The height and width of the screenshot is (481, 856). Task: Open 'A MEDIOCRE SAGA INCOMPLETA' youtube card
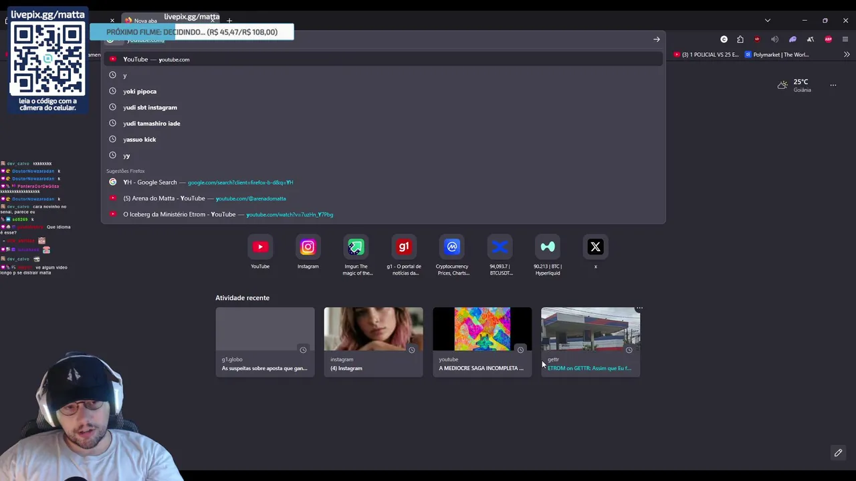click(482, 342)
